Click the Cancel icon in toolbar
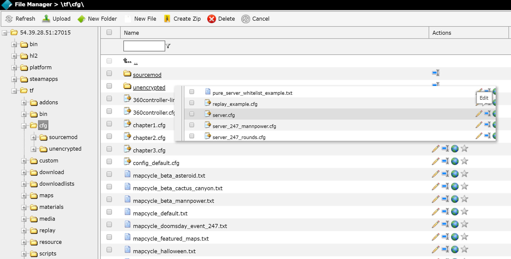 (x=246, y=19)
